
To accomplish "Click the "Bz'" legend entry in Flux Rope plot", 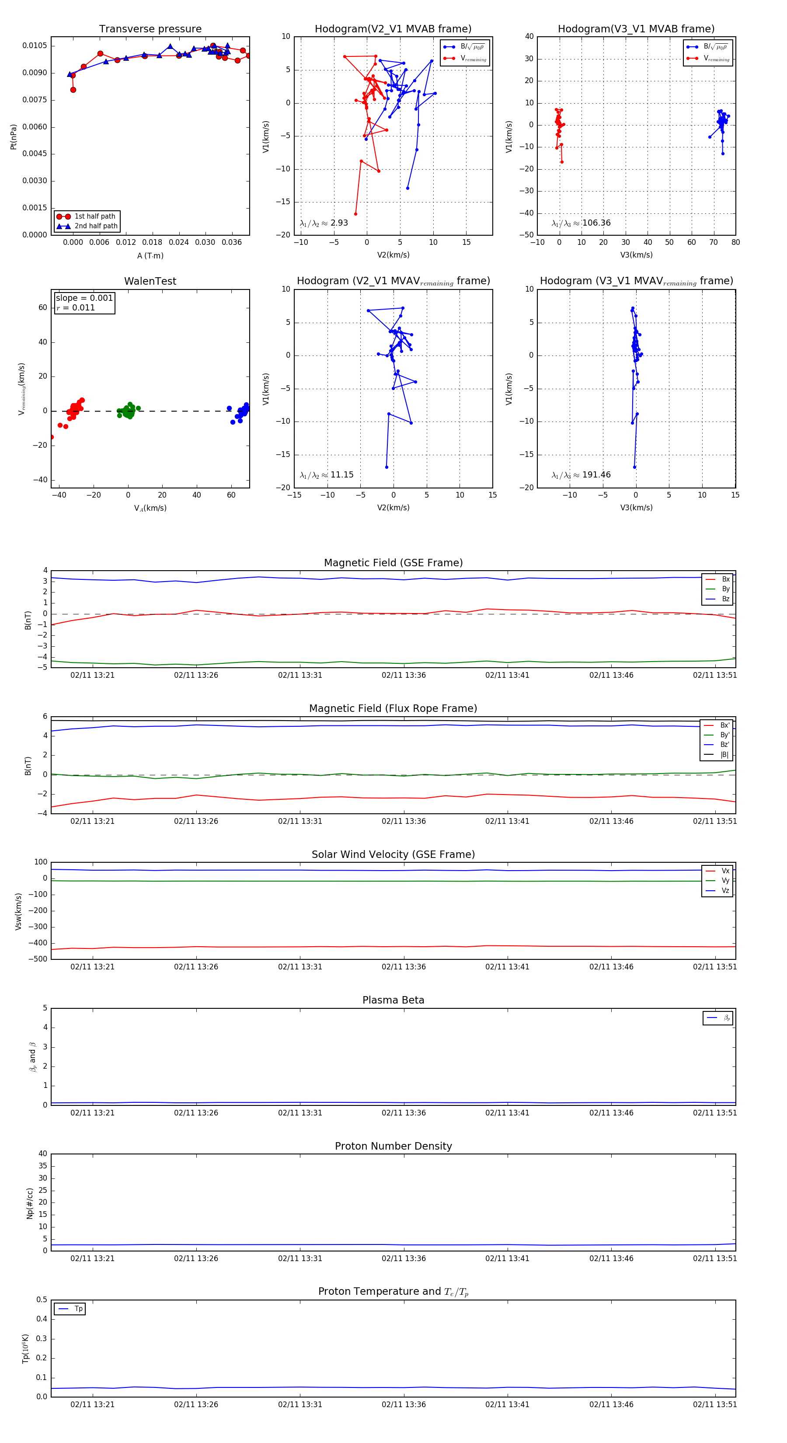I will click(x=717, y=745).
